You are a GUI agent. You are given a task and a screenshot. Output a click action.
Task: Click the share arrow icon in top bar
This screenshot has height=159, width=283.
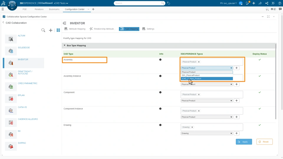pyautogui.click(x=260, y=3)
